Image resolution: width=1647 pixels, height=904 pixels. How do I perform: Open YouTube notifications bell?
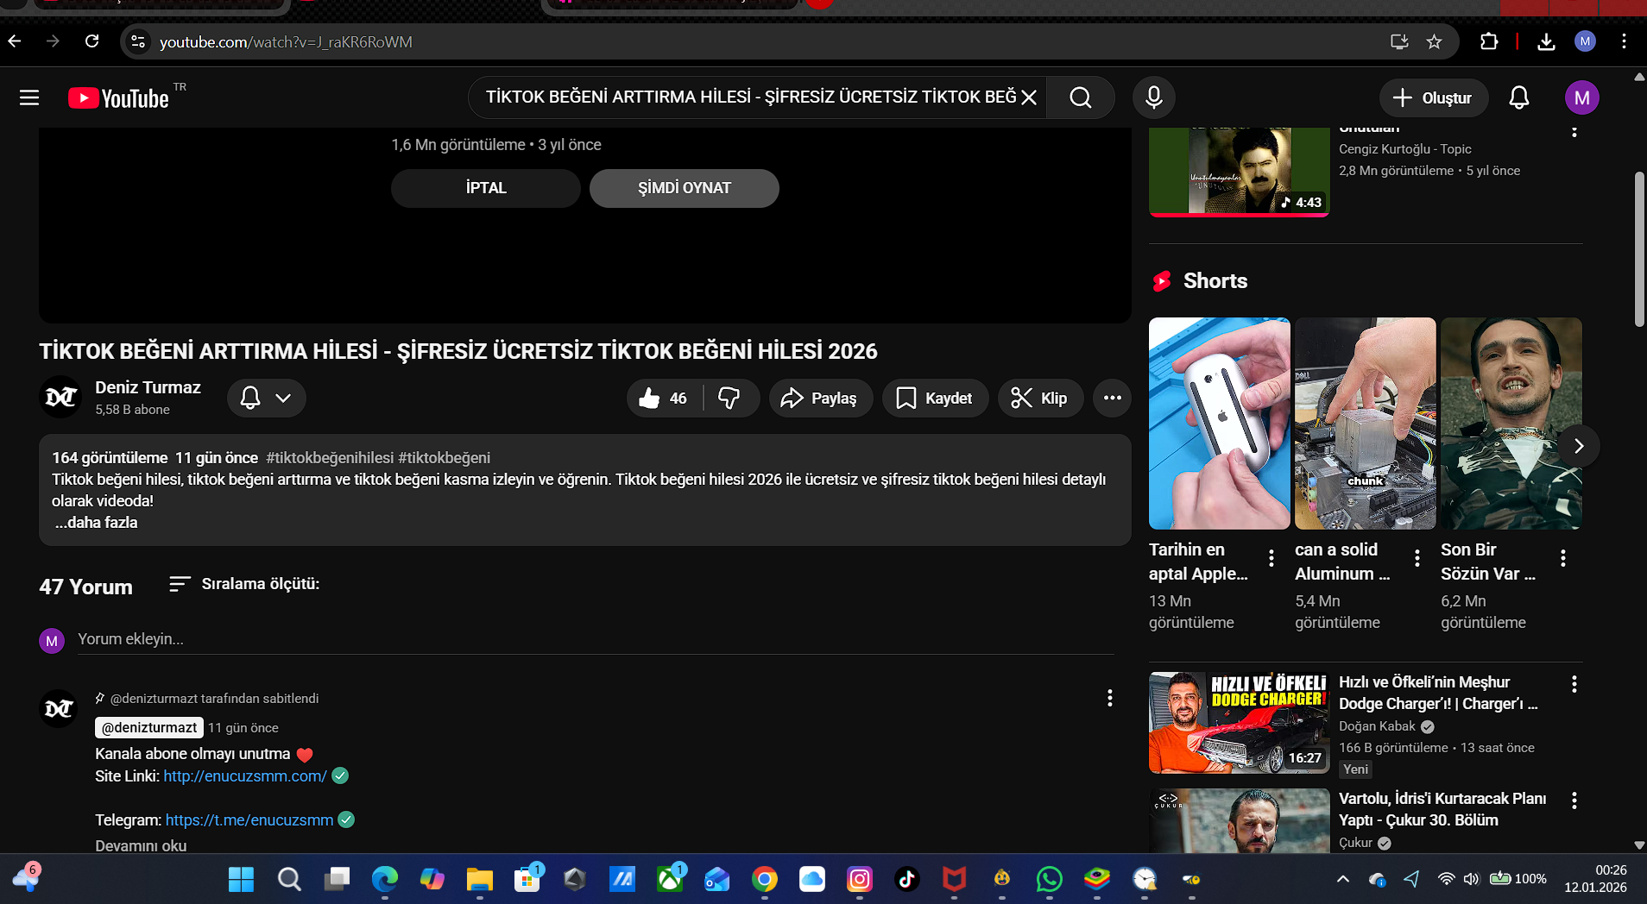1519,97
